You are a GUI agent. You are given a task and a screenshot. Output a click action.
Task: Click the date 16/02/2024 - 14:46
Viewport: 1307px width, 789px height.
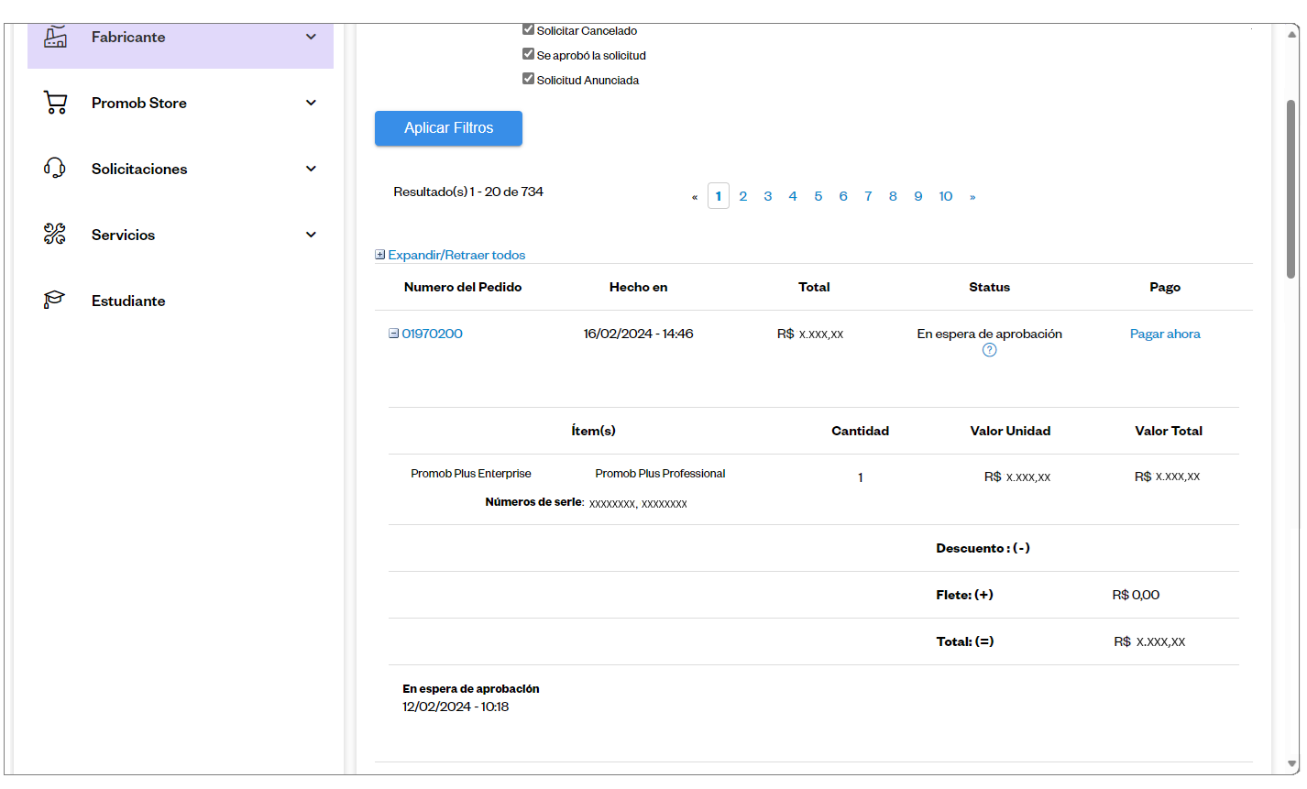[638, 334]
